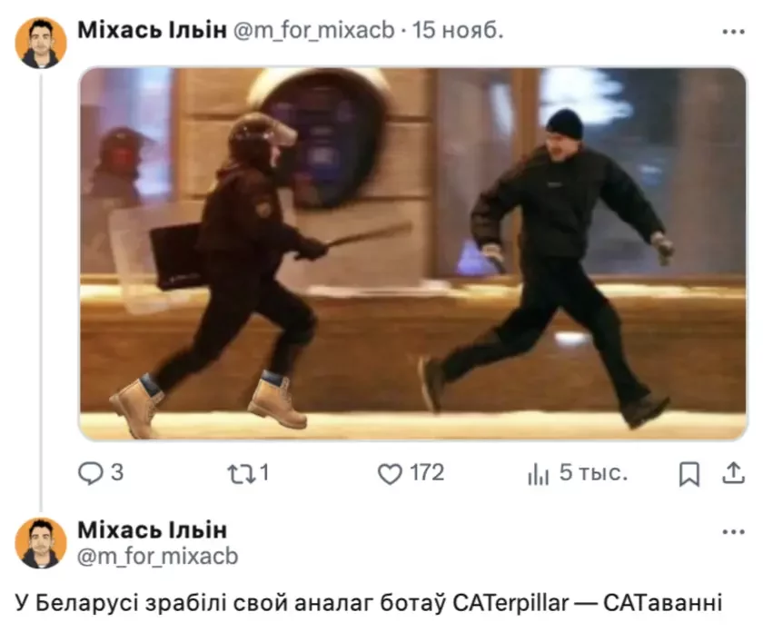Like the tweet using heart icon

click(390, 474)
